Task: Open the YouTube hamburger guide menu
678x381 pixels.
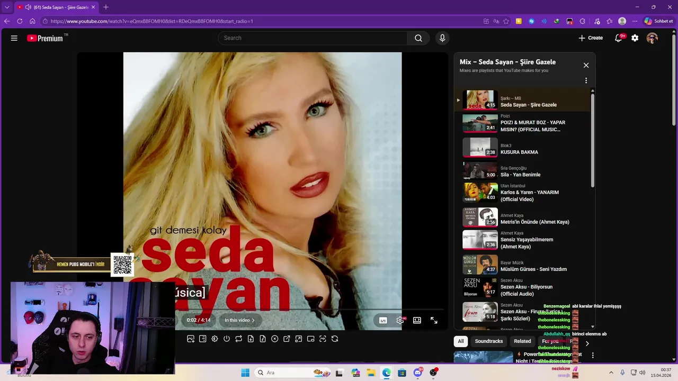Action: 14,38
